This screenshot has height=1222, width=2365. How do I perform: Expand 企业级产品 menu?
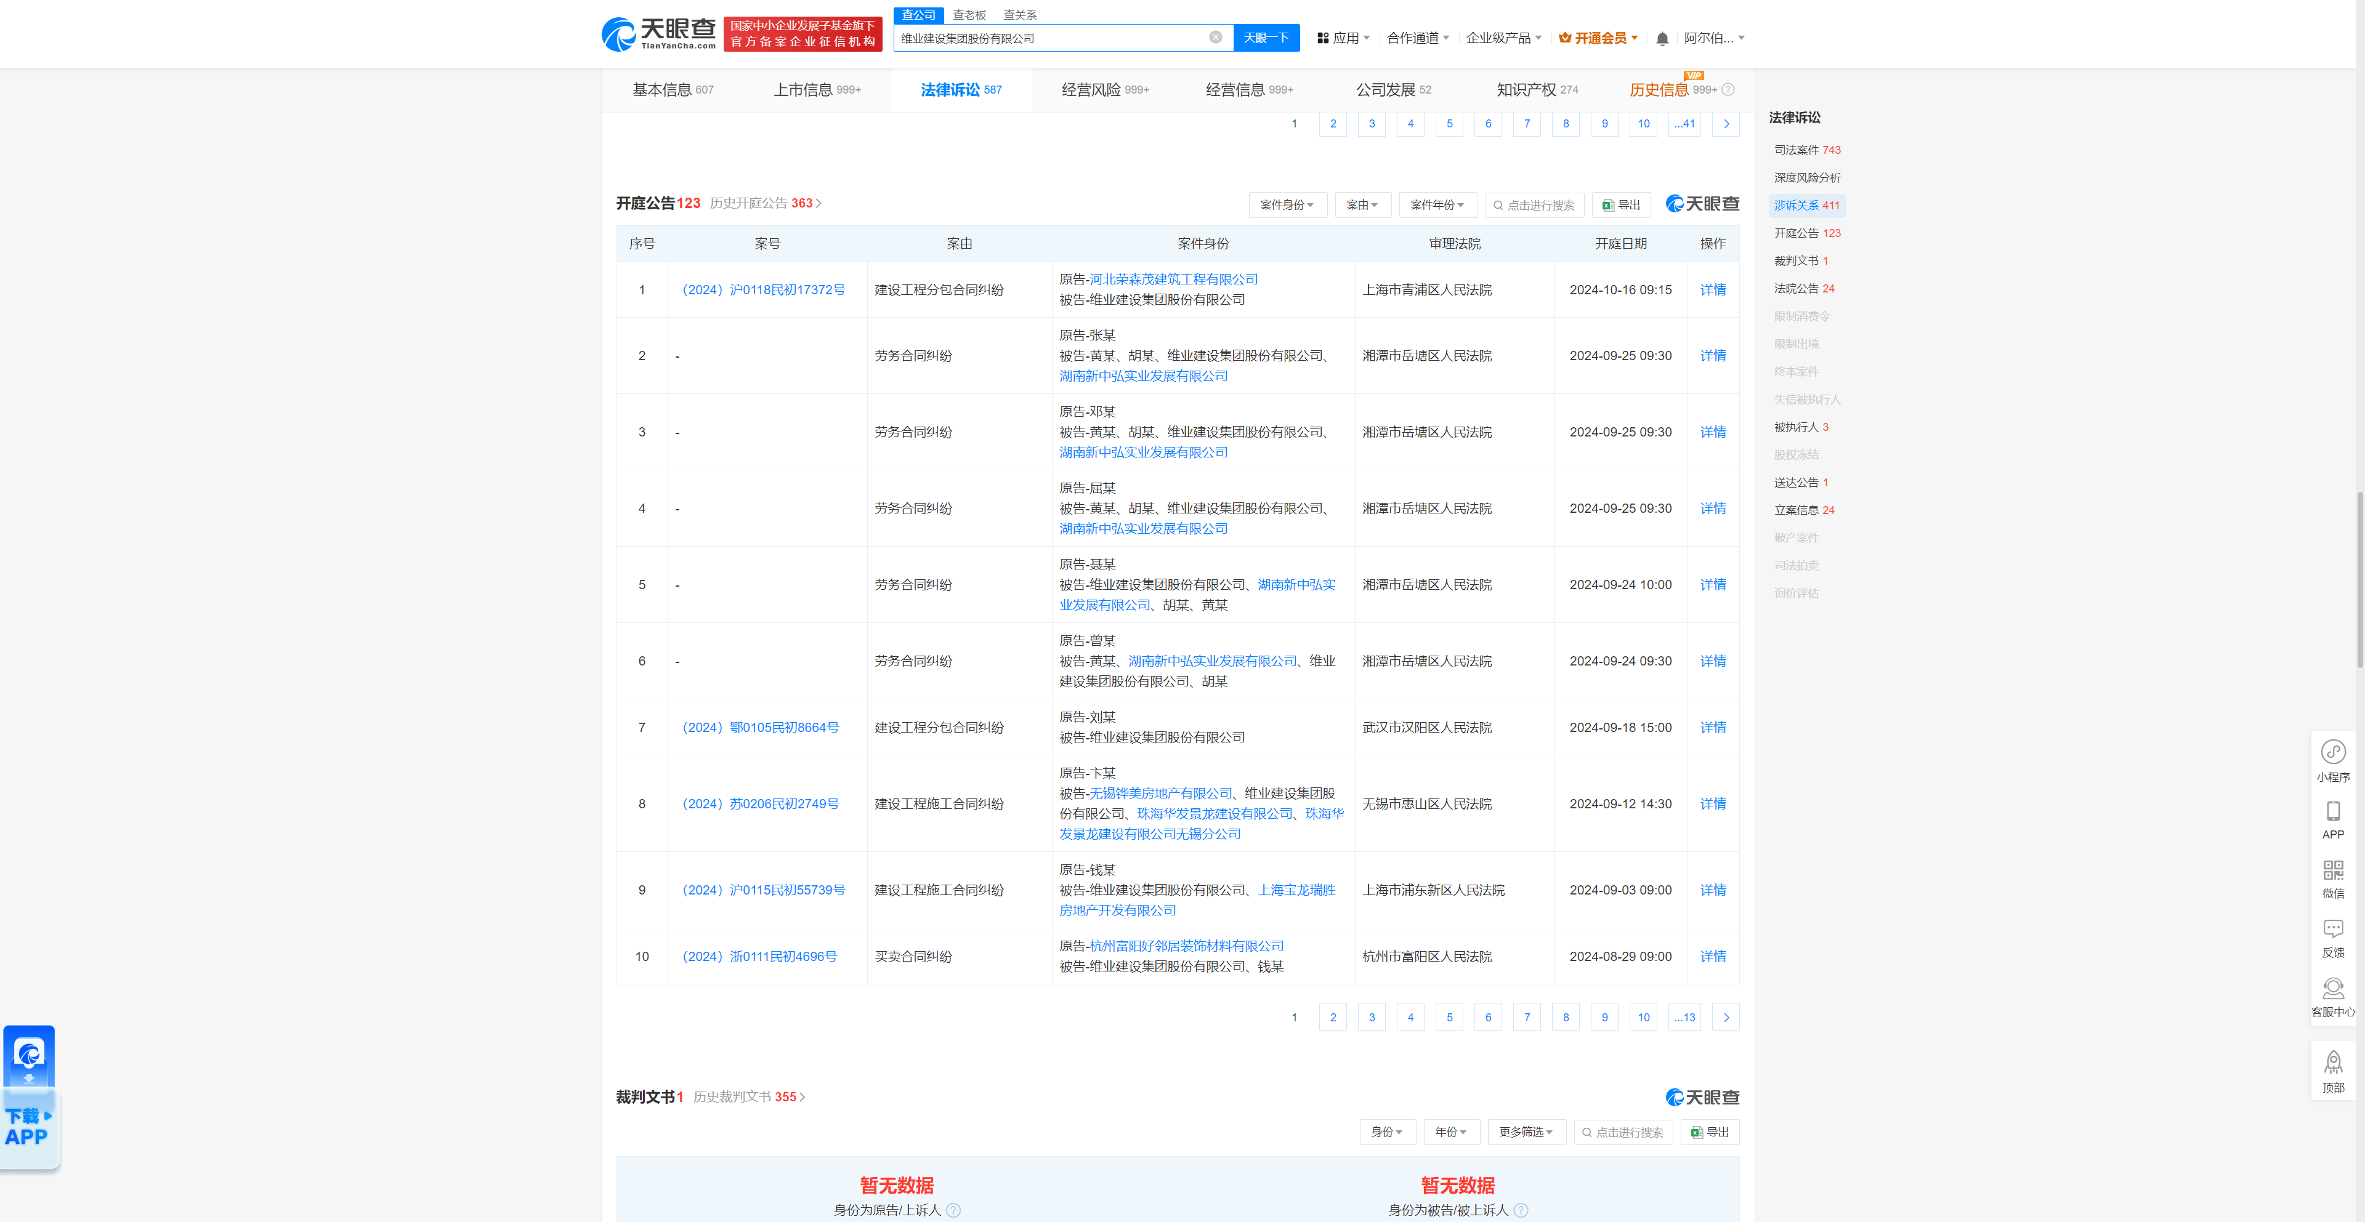click(1504, 38)
